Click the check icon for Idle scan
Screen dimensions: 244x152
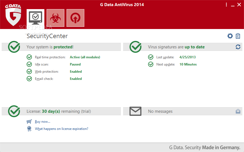click(x=29, y=64)
